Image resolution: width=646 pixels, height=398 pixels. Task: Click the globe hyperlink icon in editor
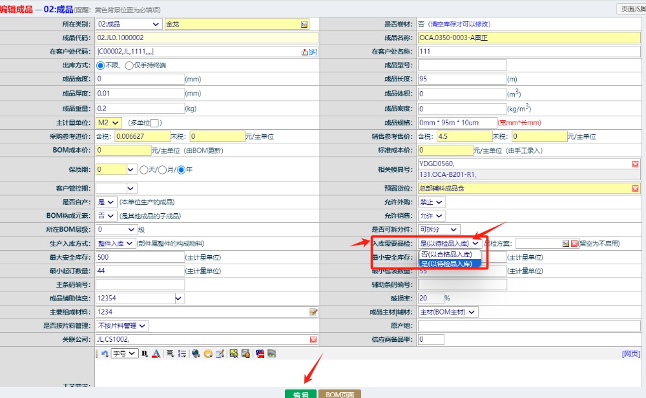pyautogui.click(x=196, y=353)
